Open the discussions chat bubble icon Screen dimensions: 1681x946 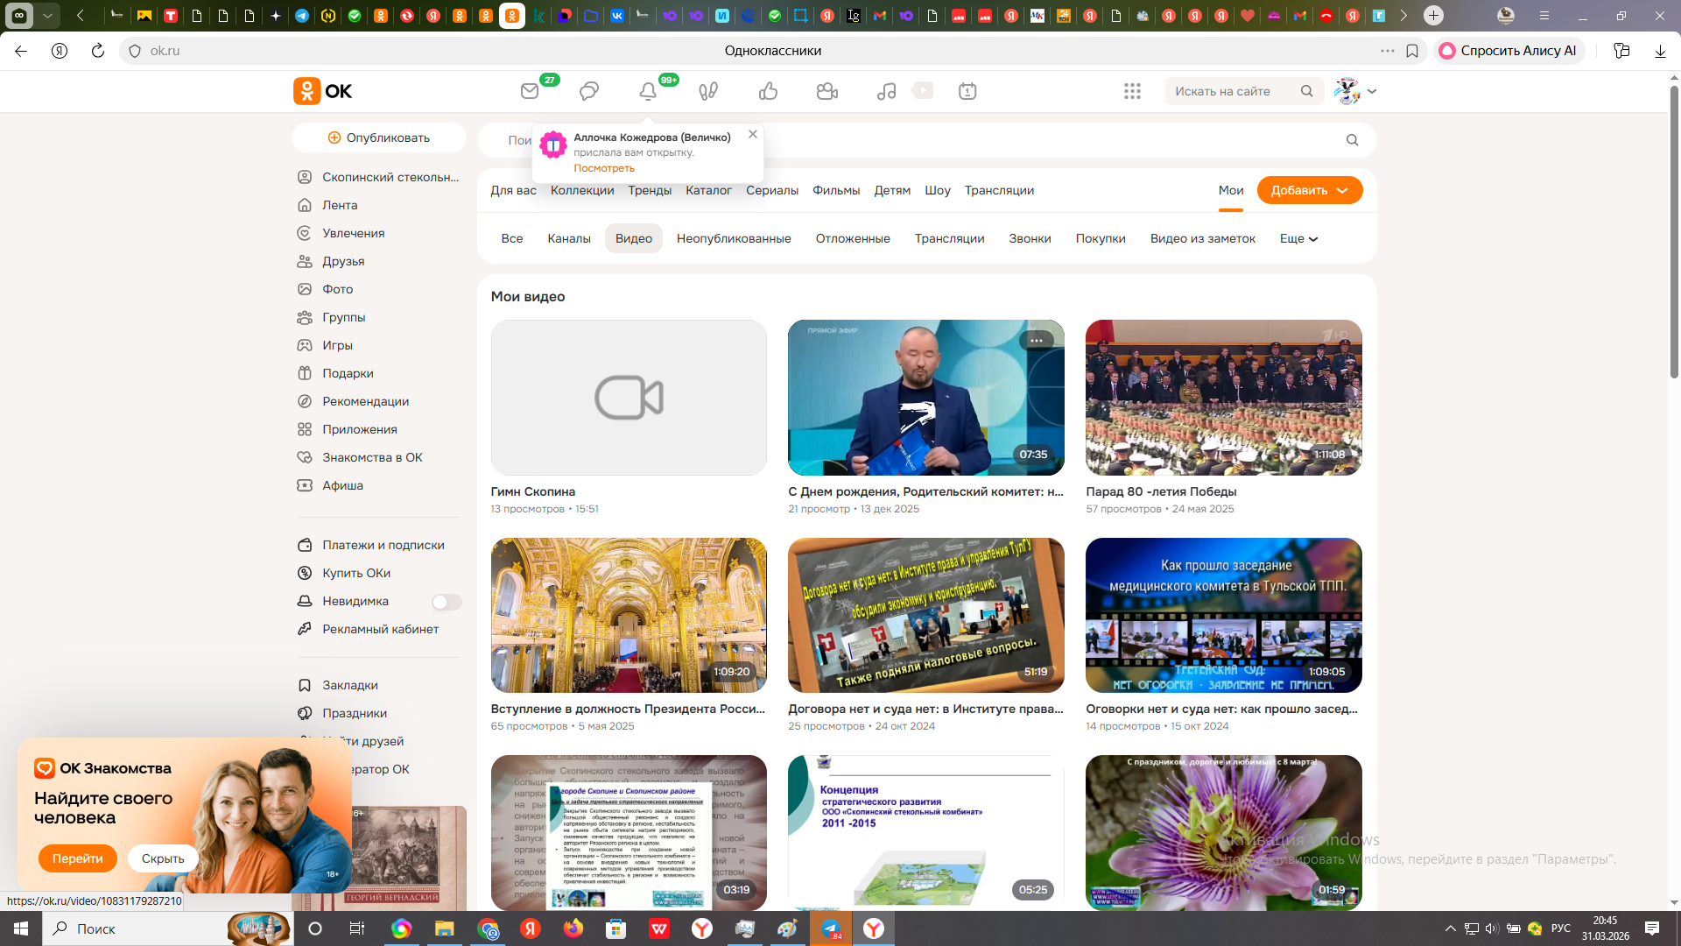coord(589,91)
